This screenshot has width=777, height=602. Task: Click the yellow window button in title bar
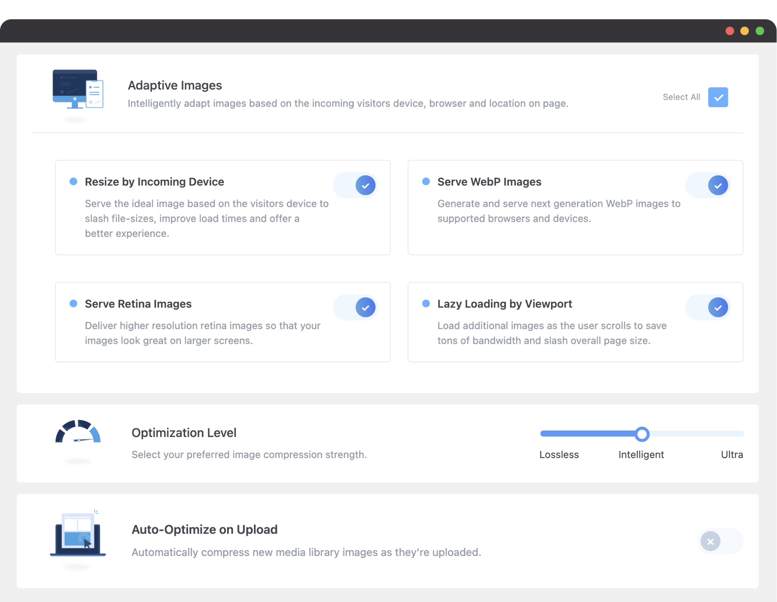744,31
